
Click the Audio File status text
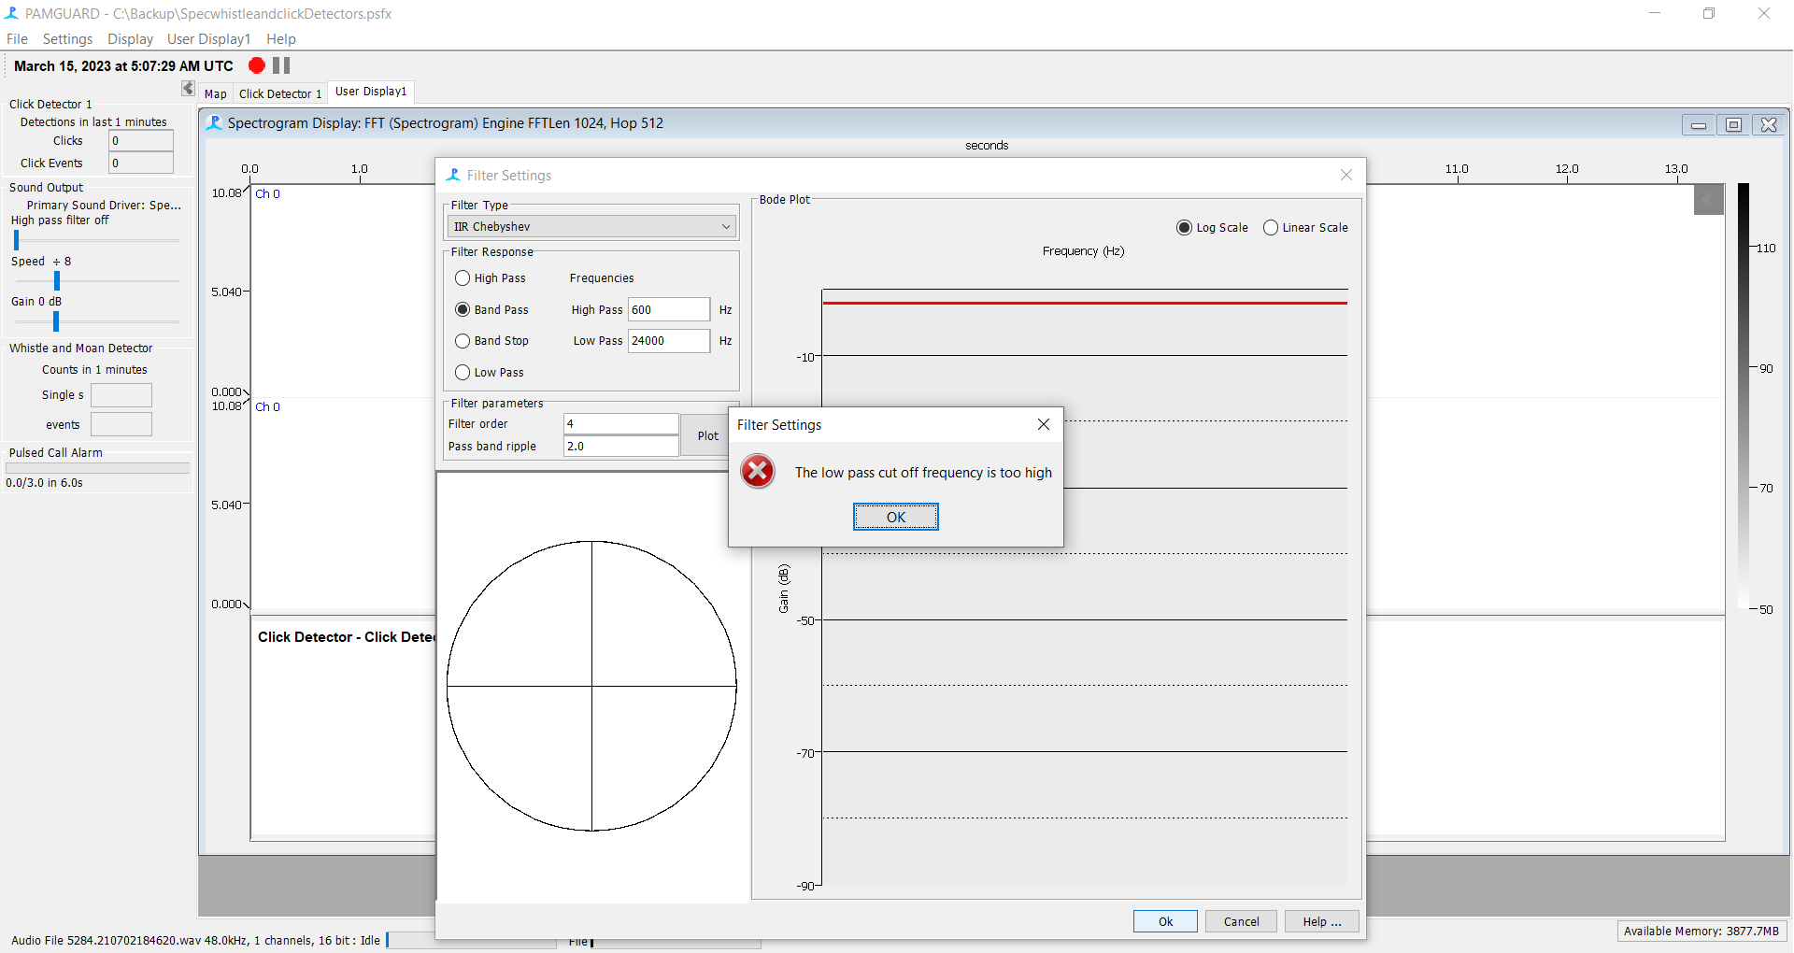pyautogui.click(x=195, y=940)
